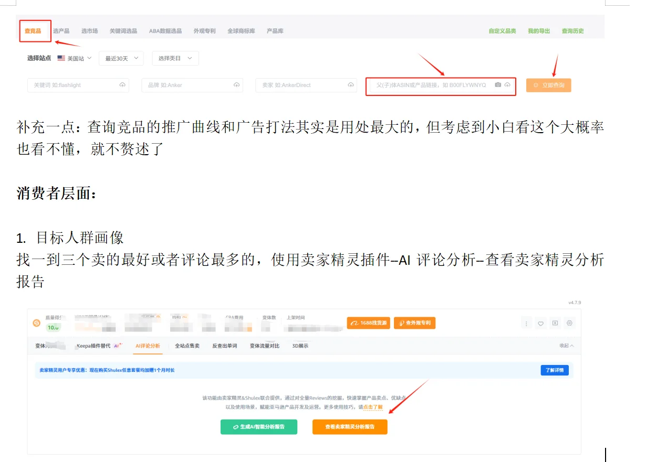Open the Sellersprite settings gear icon

click(x=569, y=323)
